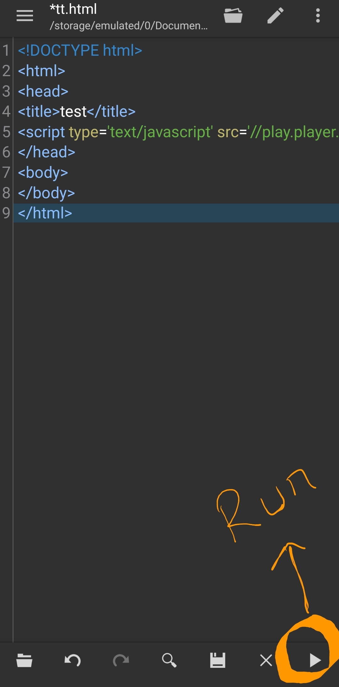Screen dimensions: 339x687
Task: Undo the last edit
Action: [x=73, y=660]
